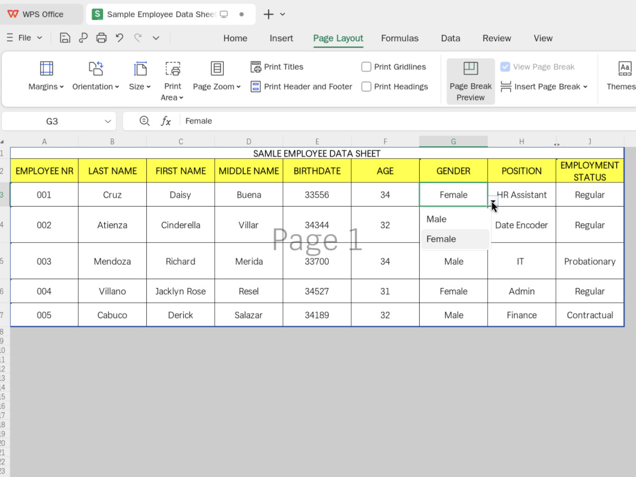This screenshot has height=477, width=636.
Task: Select the cell containing HR Assistant
Action: pos(522,195)
